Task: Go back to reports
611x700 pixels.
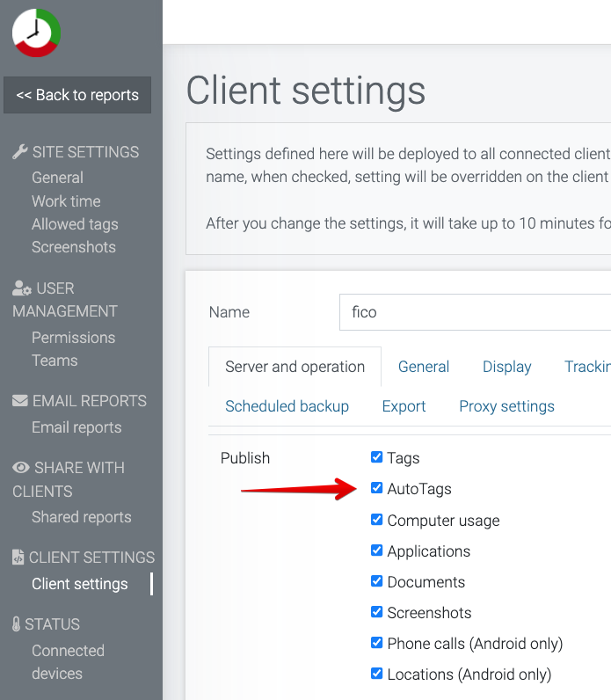Action: click(77, 95)
